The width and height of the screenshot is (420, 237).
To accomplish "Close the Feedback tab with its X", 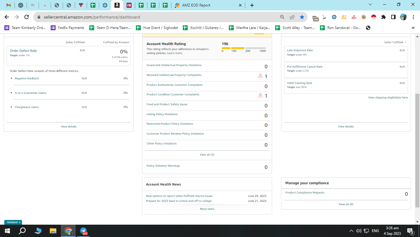I will tap(20, 222).
